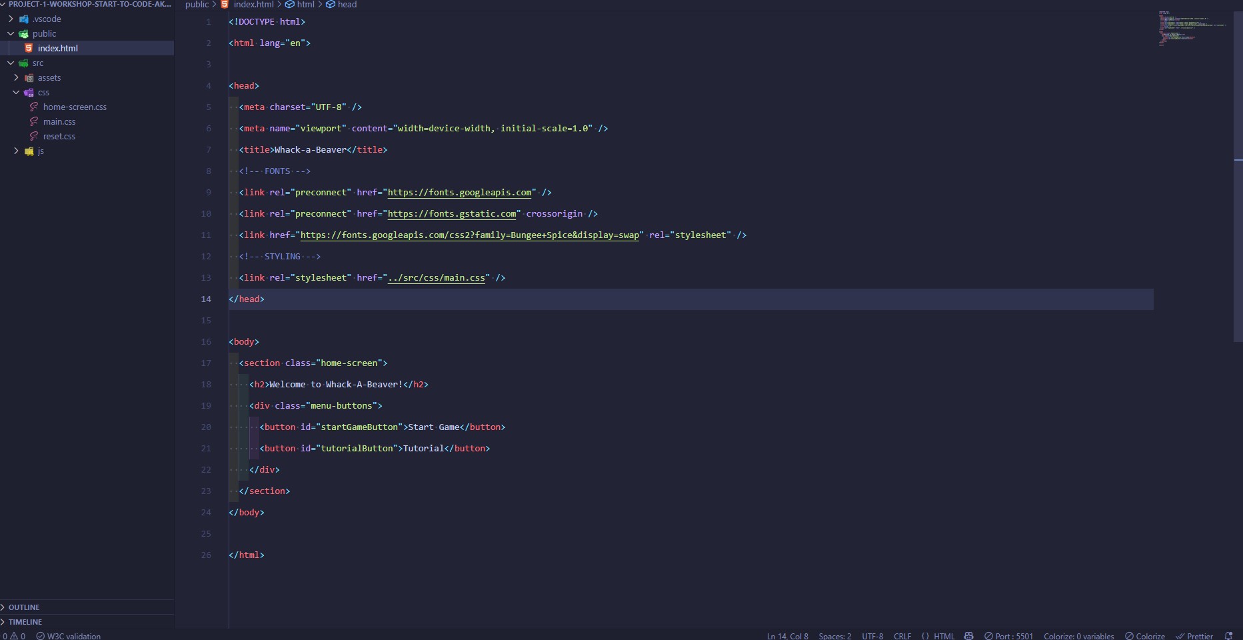Click the head symbol icon in breadcrumb
Viewport: 1243px width, 640px height.
pos(331,5)
